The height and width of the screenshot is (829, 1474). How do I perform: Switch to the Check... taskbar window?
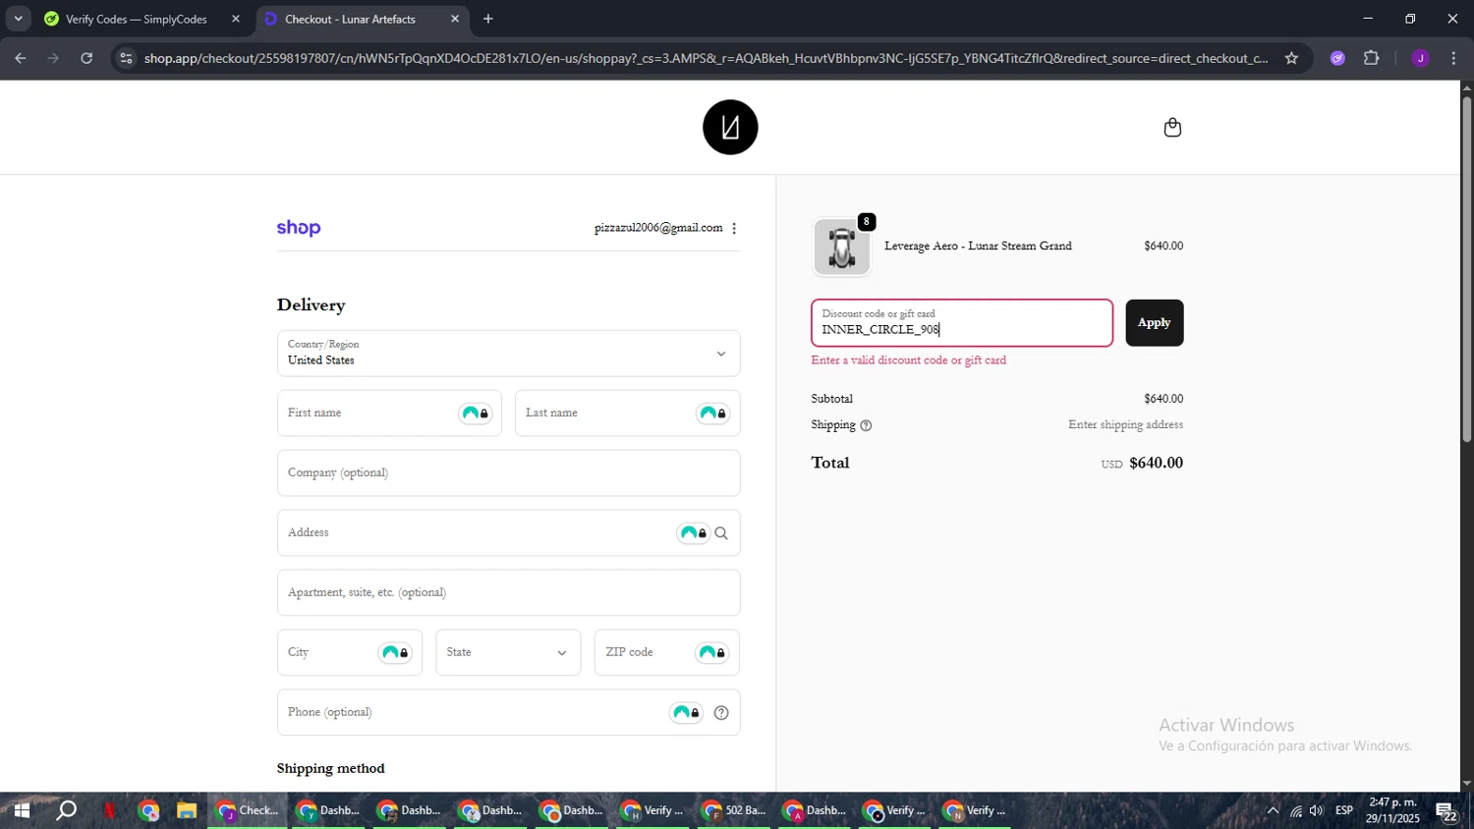click(x=248, y=811)
